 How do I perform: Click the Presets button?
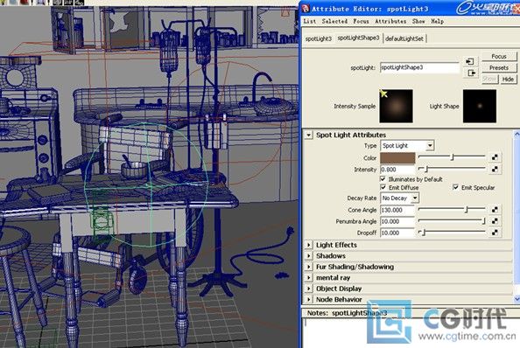pyautogui.click(x=499, y=68)
